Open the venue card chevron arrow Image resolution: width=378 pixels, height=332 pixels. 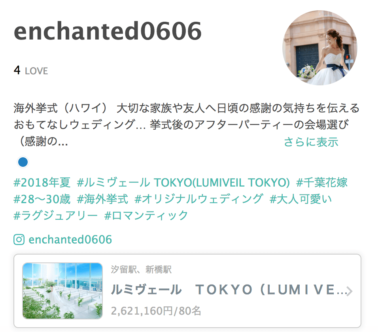point(349,291)
